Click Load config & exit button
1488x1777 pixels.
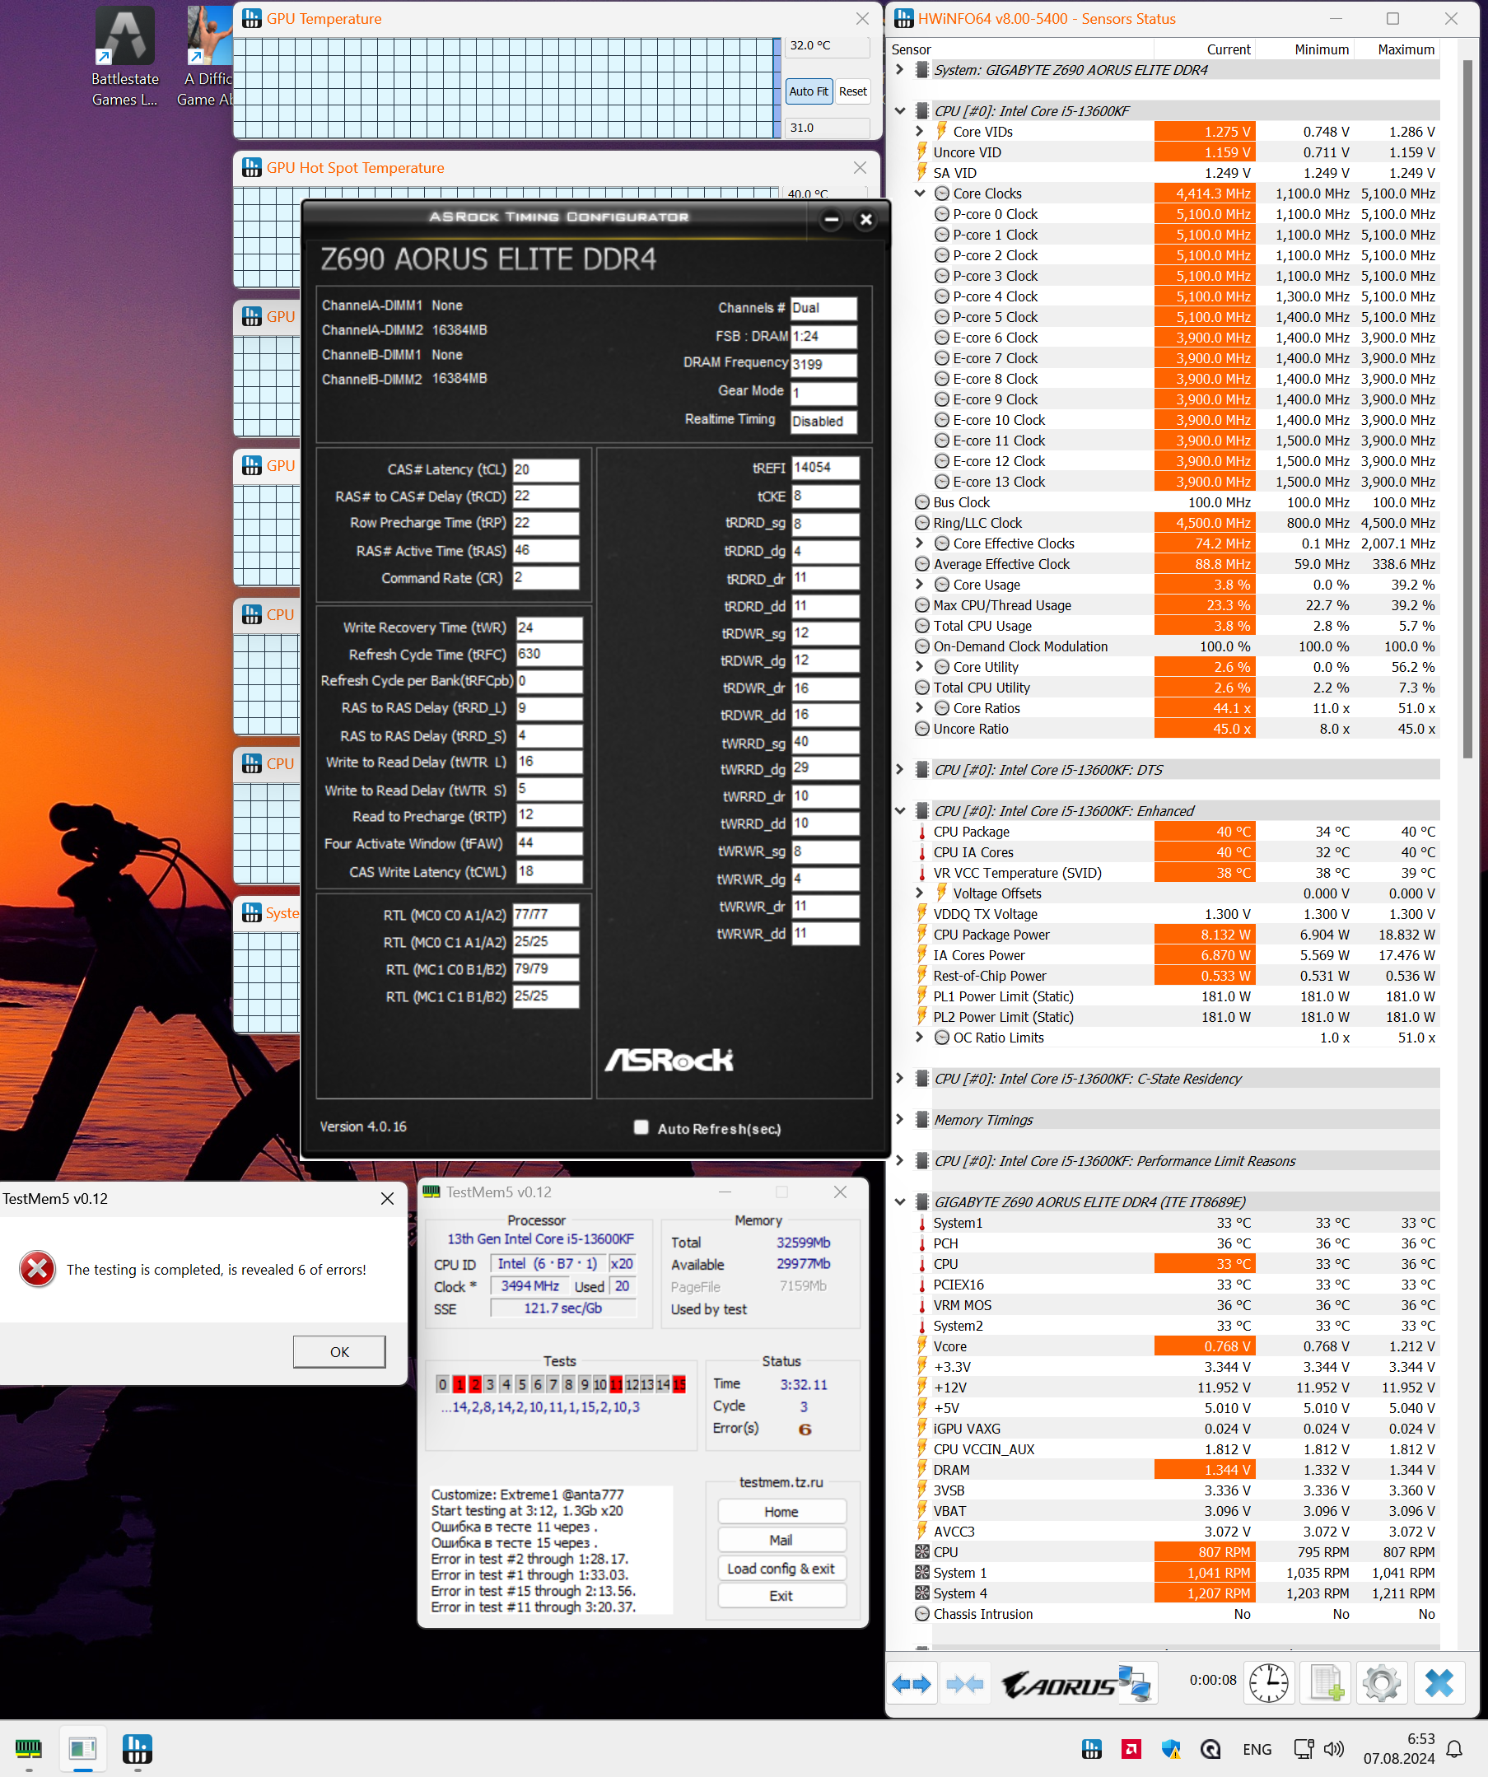tap(781, 1569)
